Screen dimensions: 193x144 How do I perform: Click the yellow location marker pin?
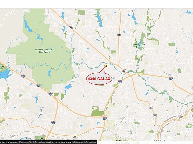click(106, 66)
